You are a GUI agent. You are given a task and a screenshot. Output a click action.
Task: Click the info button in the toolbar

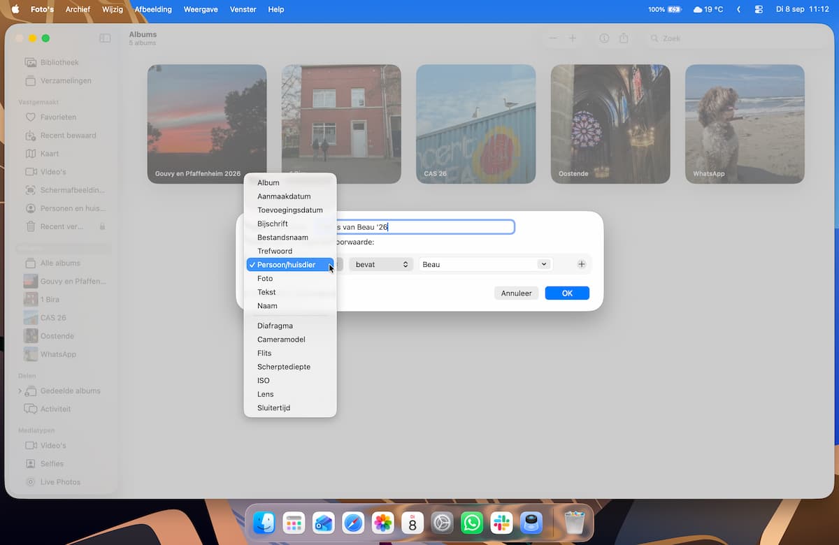click(x=604, y=38)
